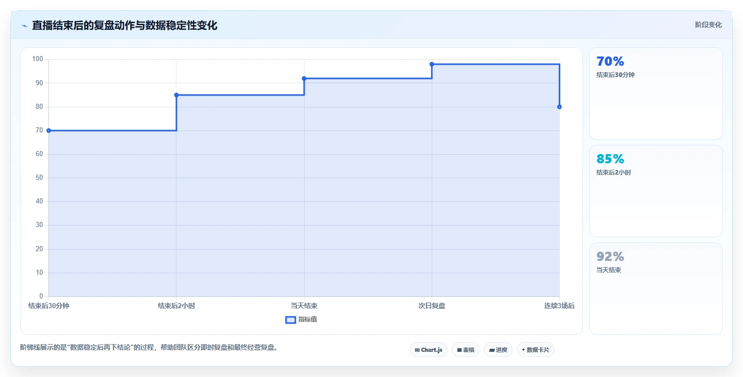Click the data point at 连续3场后
This screenshot has width=743, height=377.
point(559,107)
